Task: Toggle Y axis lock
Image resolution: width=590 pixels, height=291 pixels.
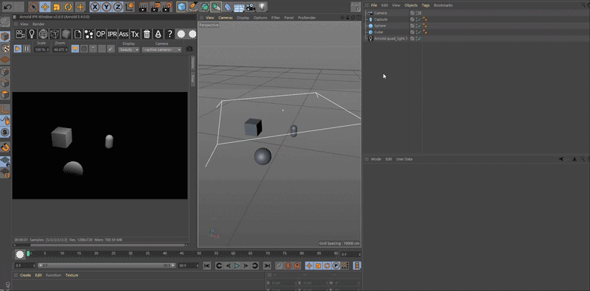Action: pos(106,7)
